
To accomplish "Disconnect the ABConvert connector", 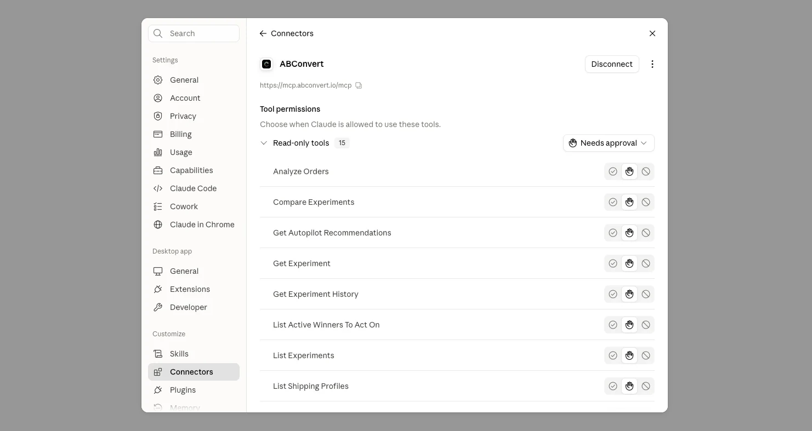I will pyautogui.click(x=612, y=64).
